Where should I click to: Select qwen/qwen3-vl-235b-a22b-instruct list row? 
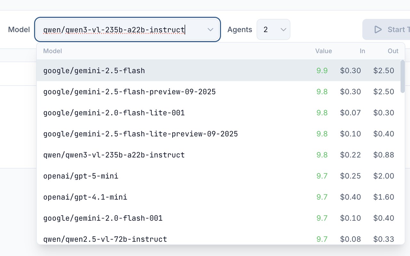click(114, 155)
